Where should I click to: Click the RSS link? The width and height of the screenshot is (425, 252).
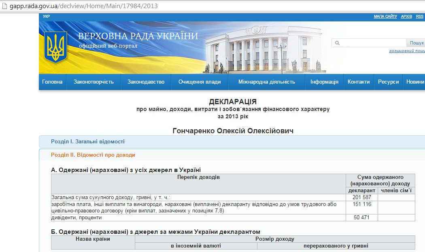tap(419, 17)
